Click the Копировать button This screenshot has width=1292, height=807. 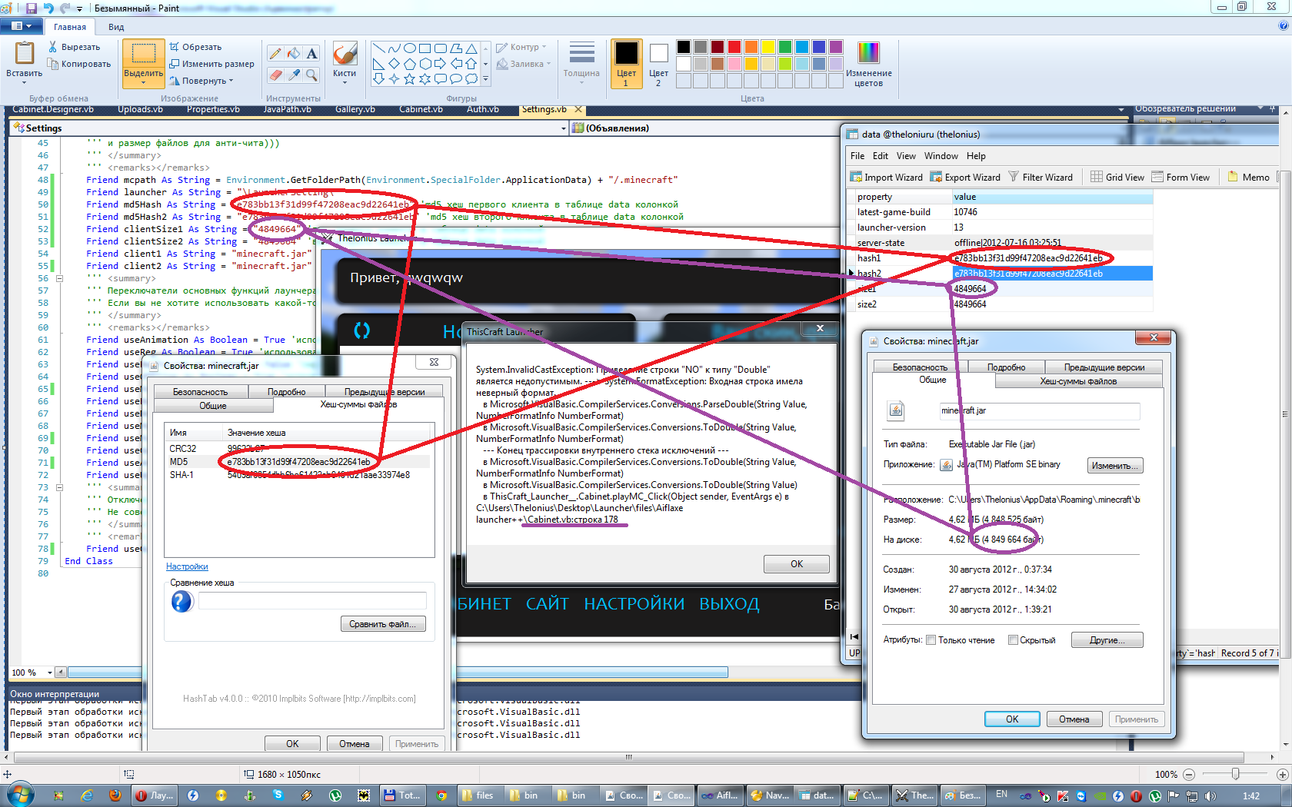pos(79,64)
